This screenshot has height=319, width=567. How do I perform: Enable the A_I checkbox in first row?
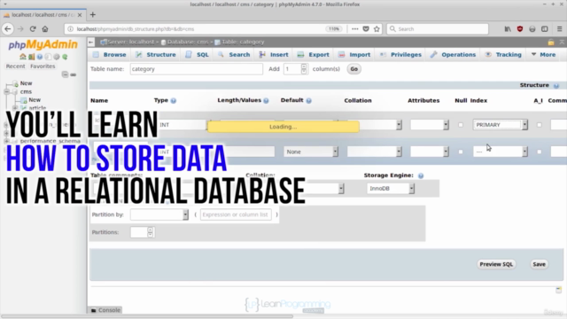point(540,125)
